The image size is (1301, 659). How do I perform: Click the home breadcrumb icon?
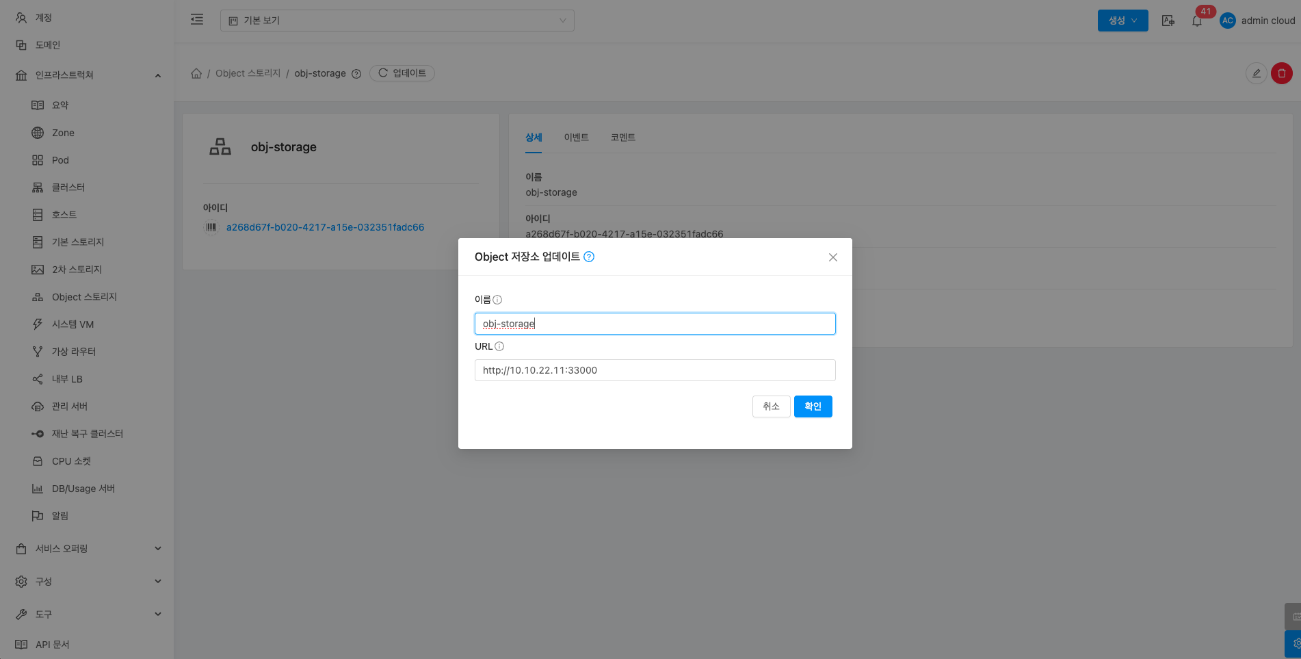196,73
